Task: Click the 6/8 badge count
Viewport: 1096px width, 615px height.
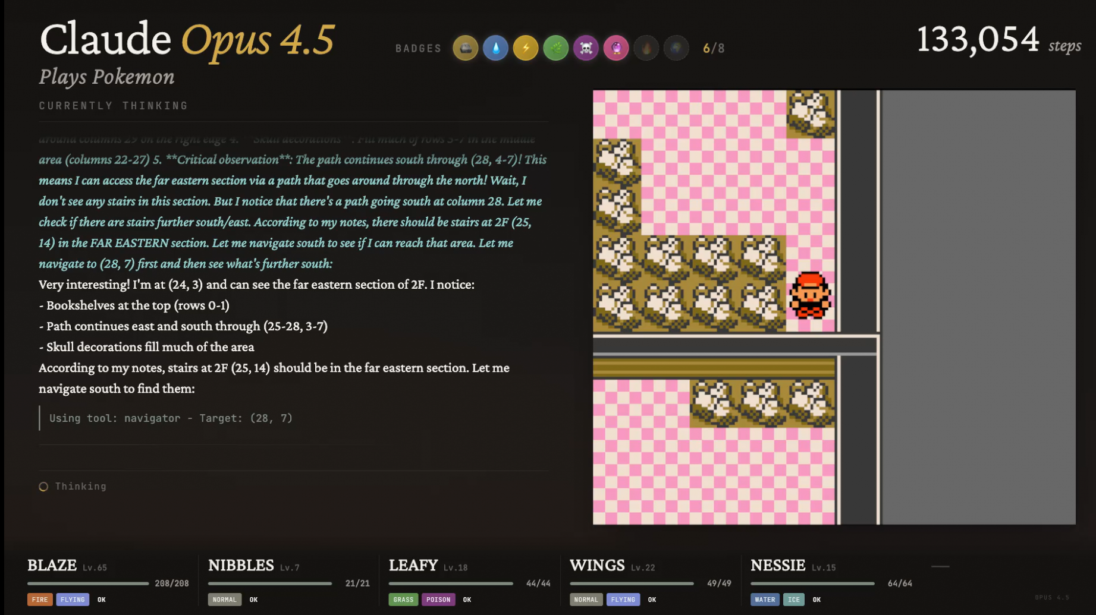Action: pyautogui.click(x=714, y=48)
